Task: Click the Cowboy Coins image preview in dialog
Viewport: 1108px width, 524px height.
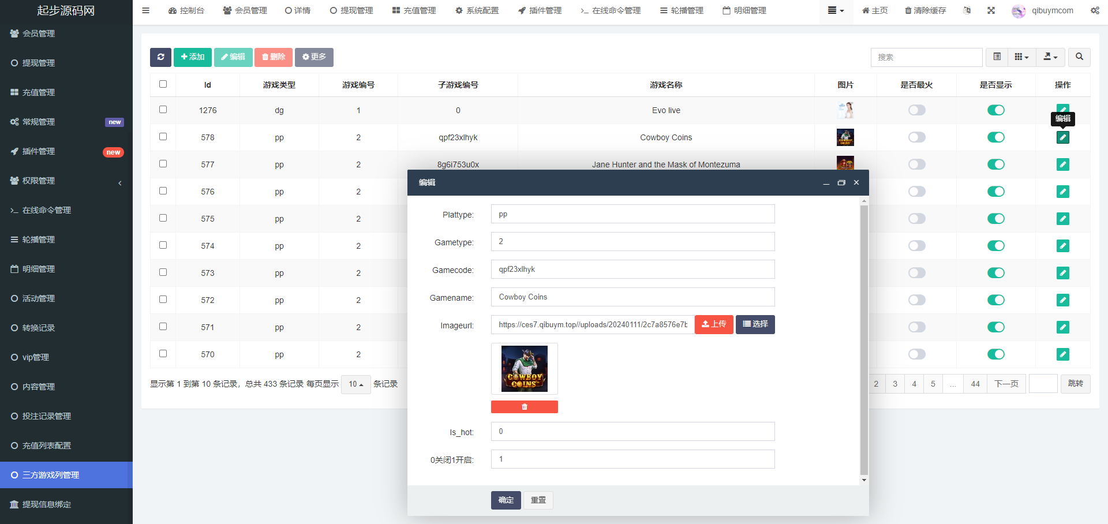Action: [525, 369]
